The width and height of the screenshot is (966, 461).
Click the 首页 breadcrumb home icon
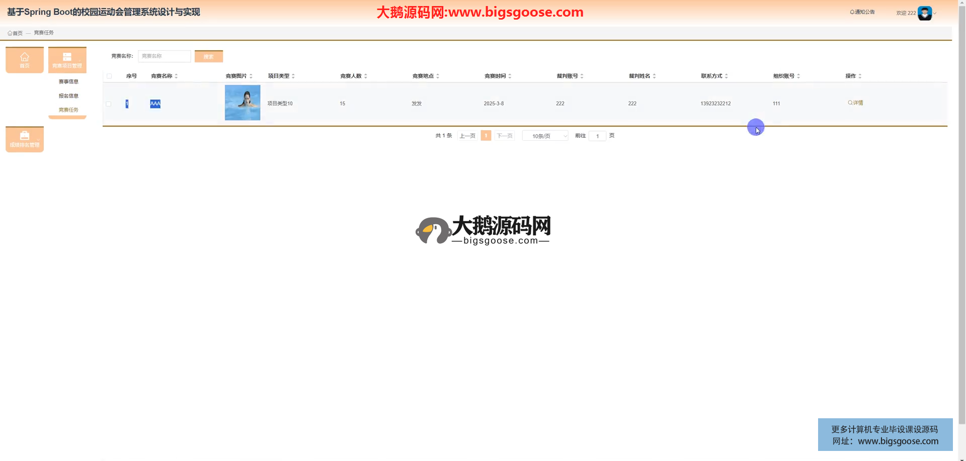10,33
